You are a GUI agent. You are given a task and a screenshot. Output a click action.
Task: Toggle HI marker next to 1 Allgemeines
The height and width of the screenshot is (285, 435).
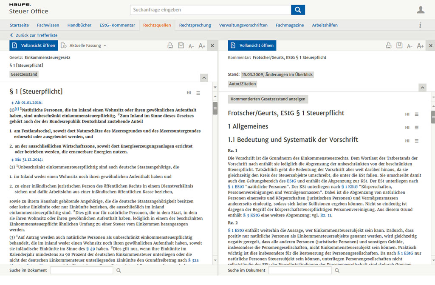[x=407, y=128]
